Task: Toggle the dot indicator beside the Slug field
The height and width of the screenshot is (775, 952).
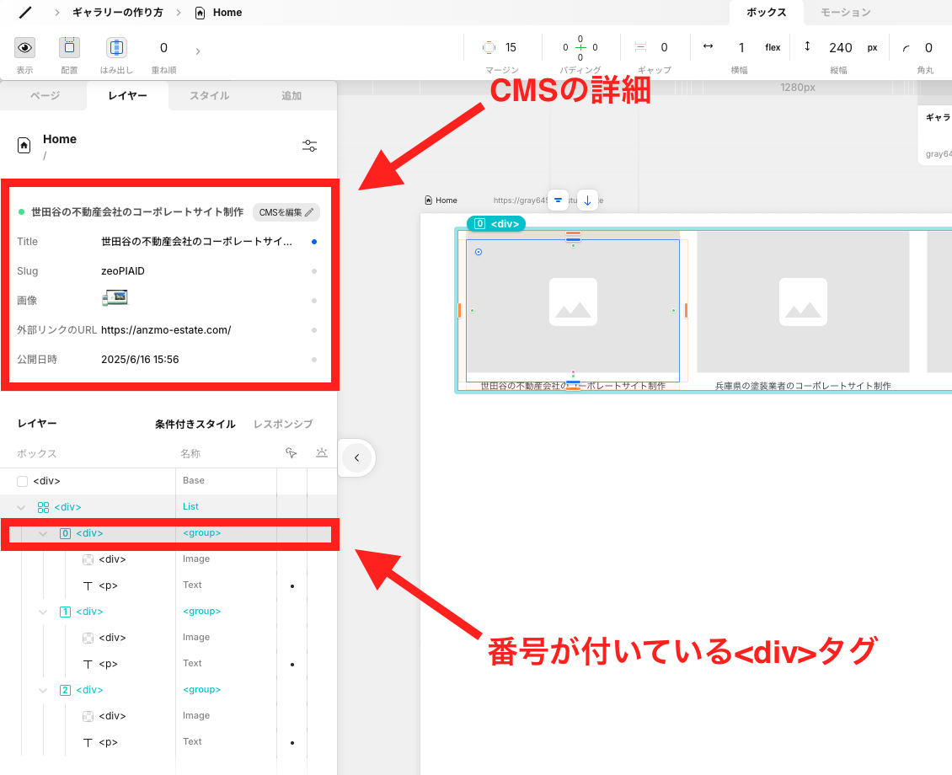Action: tap(314, 270)
